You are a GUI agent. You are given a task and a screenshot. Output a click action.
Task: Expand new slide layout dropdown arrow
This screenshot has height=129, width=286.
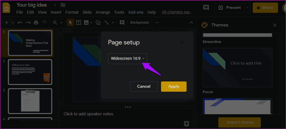[13, 23]
